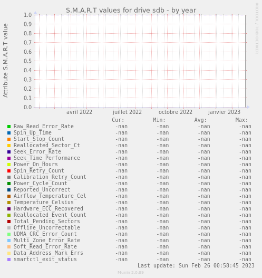Image resolution: width=262 pixels, height=278 pixels.
Task: Click the orange Start_Stop_Count legend swatch
Action: pos(9,139)
